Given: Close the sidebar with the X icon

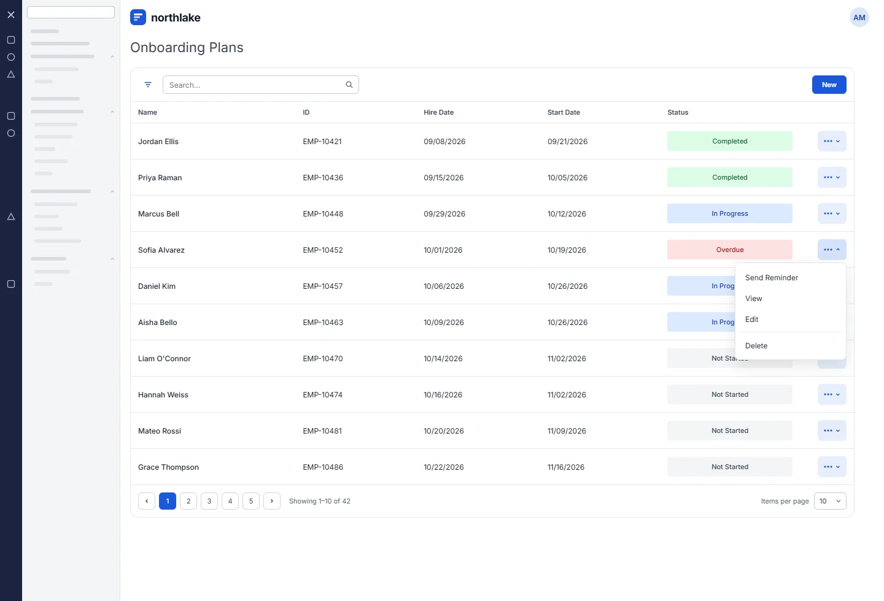Looking at the screenshot, I should coord(11,15).
